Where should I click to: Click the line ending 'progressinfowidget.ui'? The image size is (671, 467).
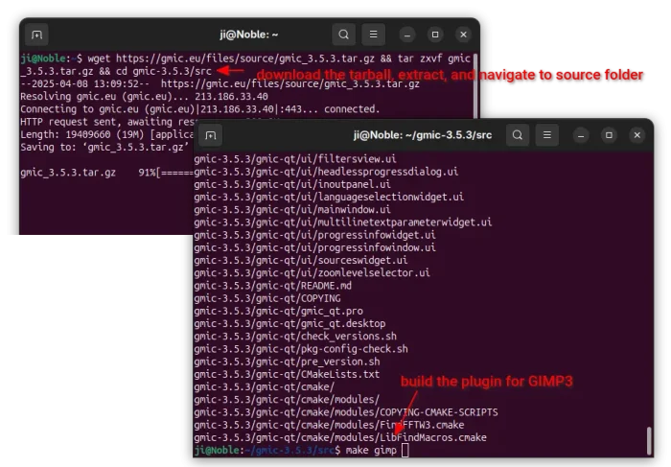click(x=315, y=235)
